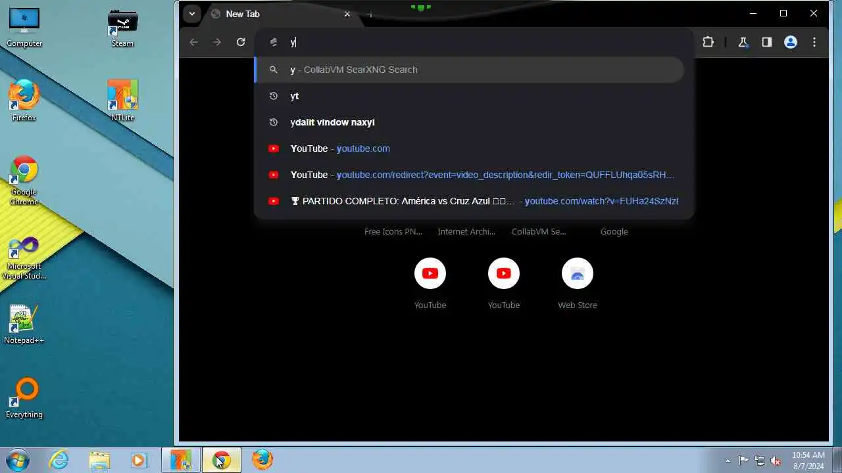Viewport: 842px width, 473px height.
Task: Click the 'Internet Archi...' shortcut label
Action: click(x=466, y=231)
